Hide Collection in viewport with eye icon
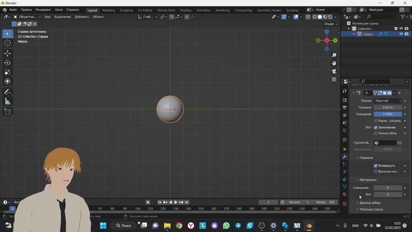412x232 pixels. pyautogui.click(x=401, y=28)
